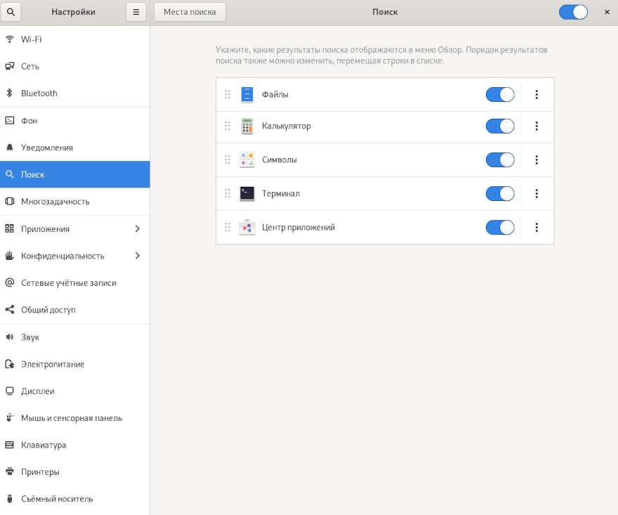
Task: Click the search magnifier icon in header
Action: [x=11, y=12]
